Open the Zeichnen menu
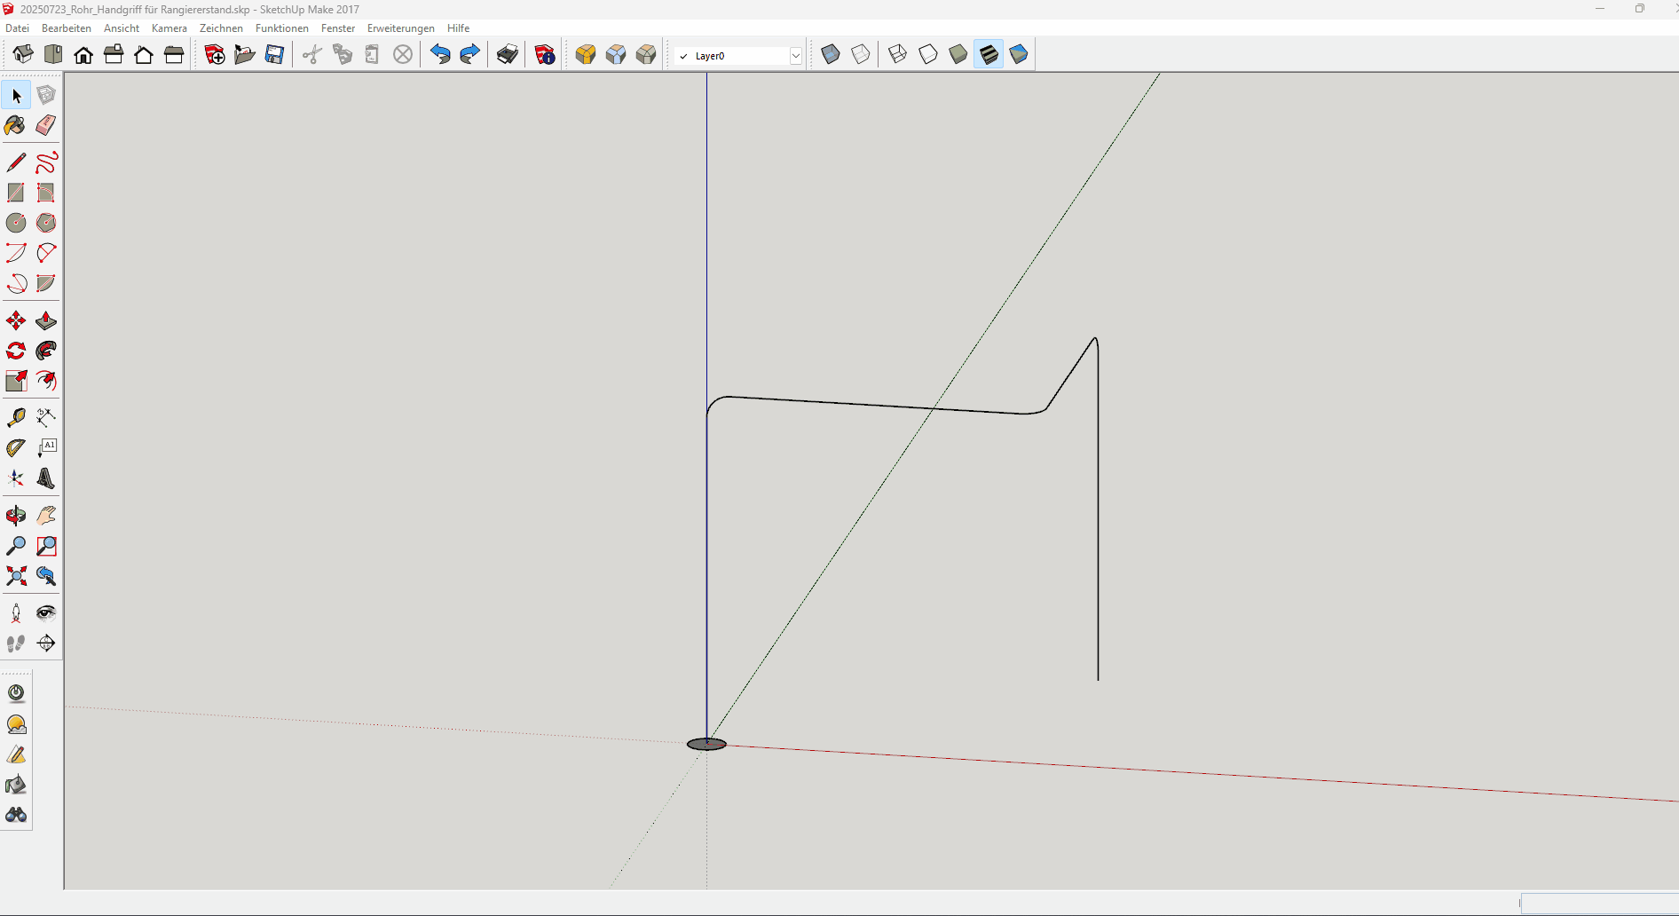 (221, 28)
